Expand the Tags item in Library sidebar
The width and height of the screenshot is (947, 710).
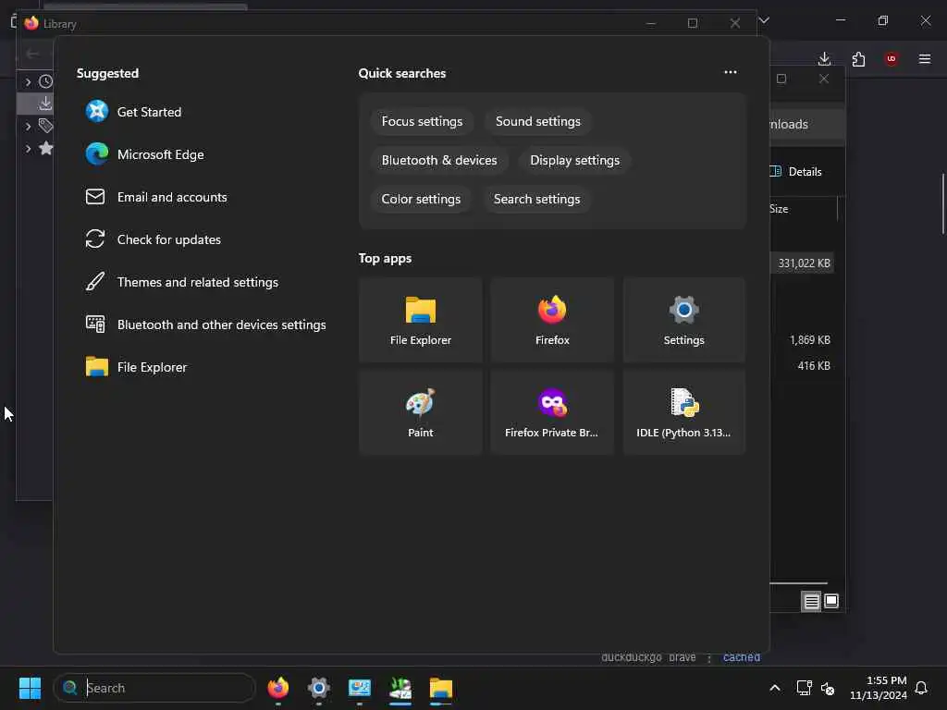(28, 126)
